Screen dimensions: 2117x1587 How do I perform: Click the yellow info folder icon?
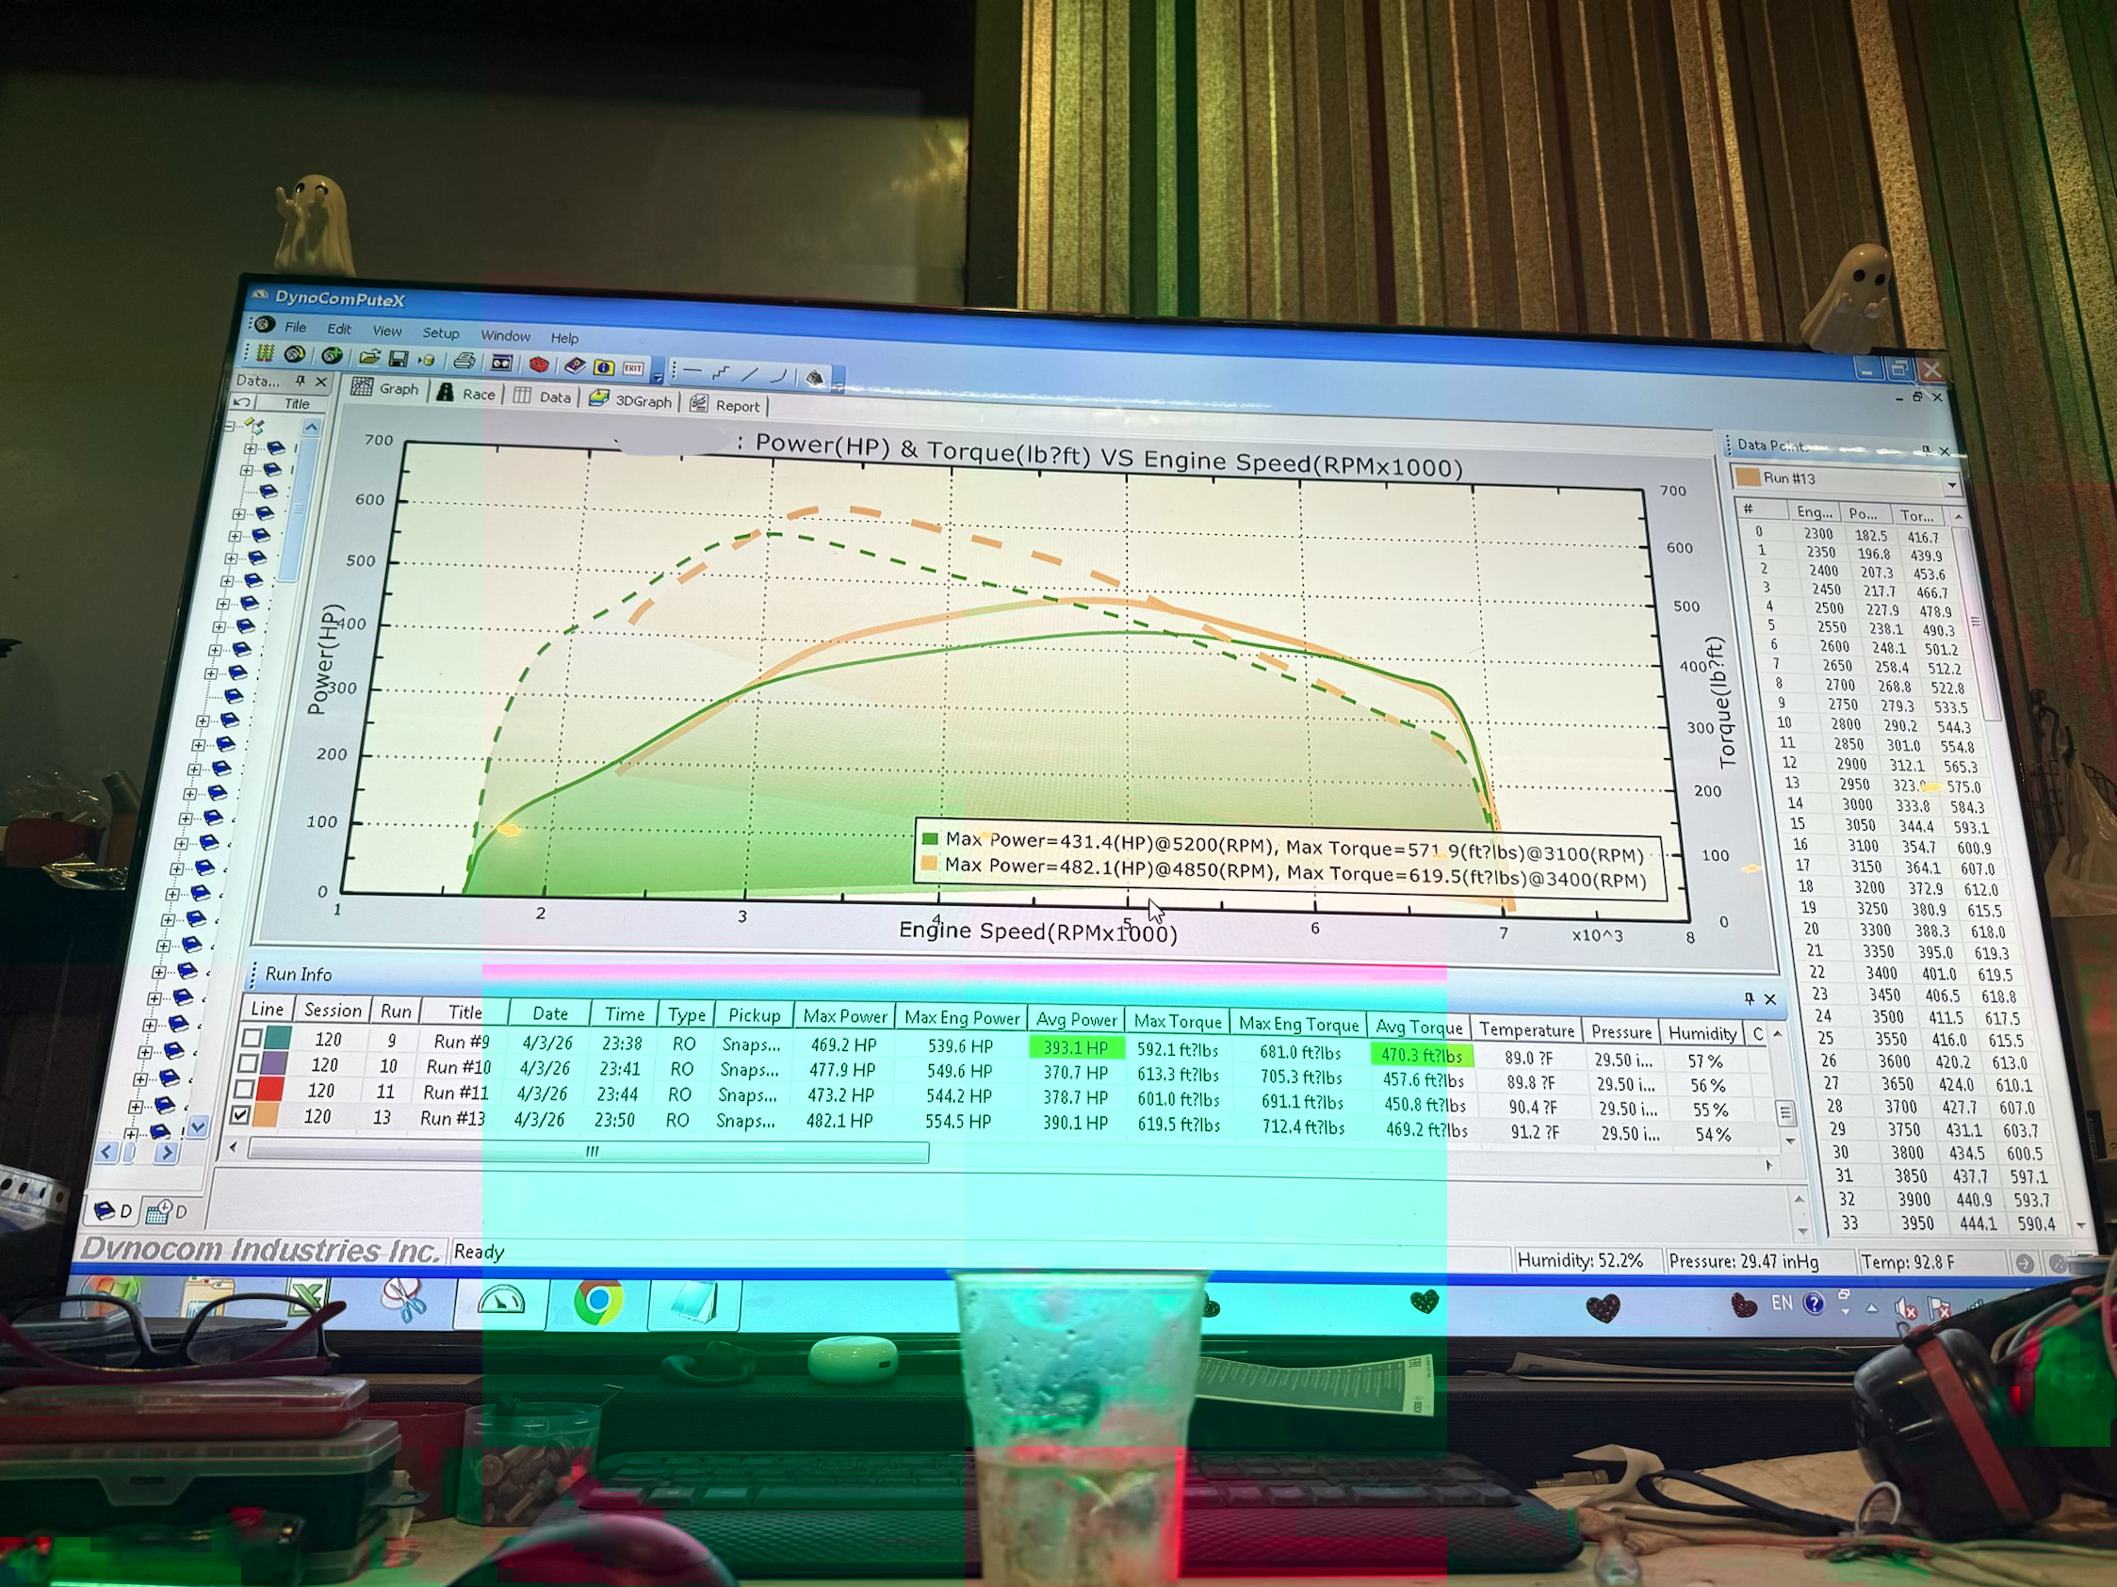coord(604,367)
